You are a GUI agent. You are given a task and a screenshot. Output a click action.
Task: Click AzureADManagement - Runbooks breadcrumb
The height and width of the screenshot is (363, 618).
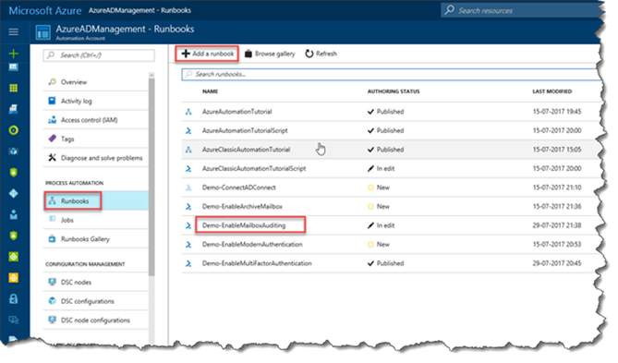click(139, 11)
